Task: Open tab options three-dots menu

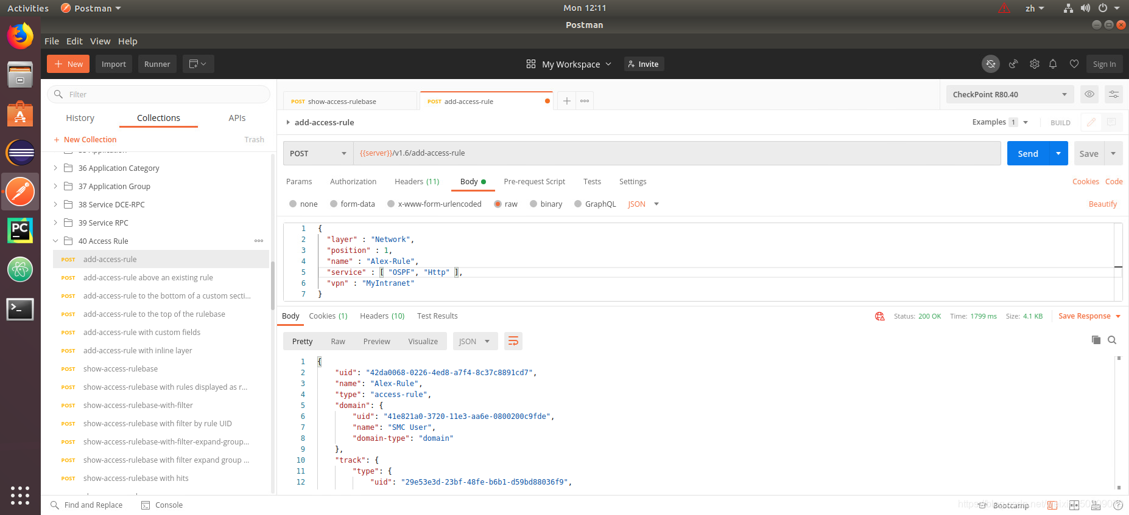Action: tap(585, 101)
